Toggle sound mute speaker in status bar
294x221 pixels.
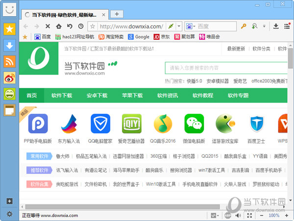tap(238, 215)
